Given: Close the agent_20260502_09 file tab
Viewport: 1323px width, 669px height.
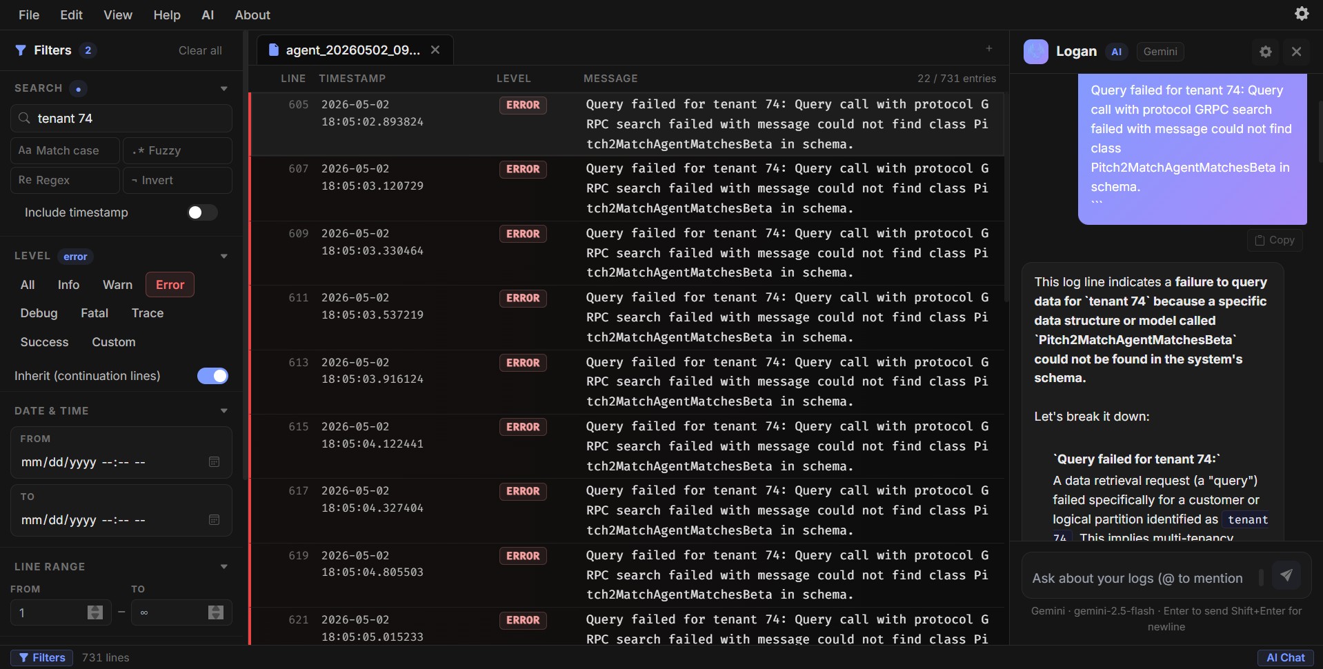Looking at the screenshot, I should (x=435, y=50).
